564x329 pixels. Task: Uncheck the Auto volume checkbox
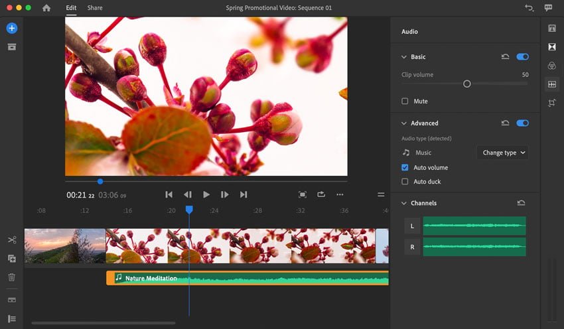405,168
